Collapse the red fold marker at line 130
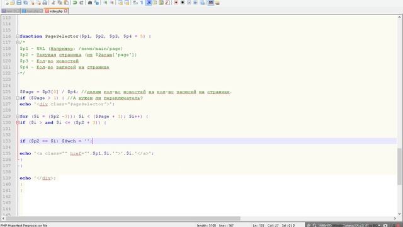 pos(18,123)
